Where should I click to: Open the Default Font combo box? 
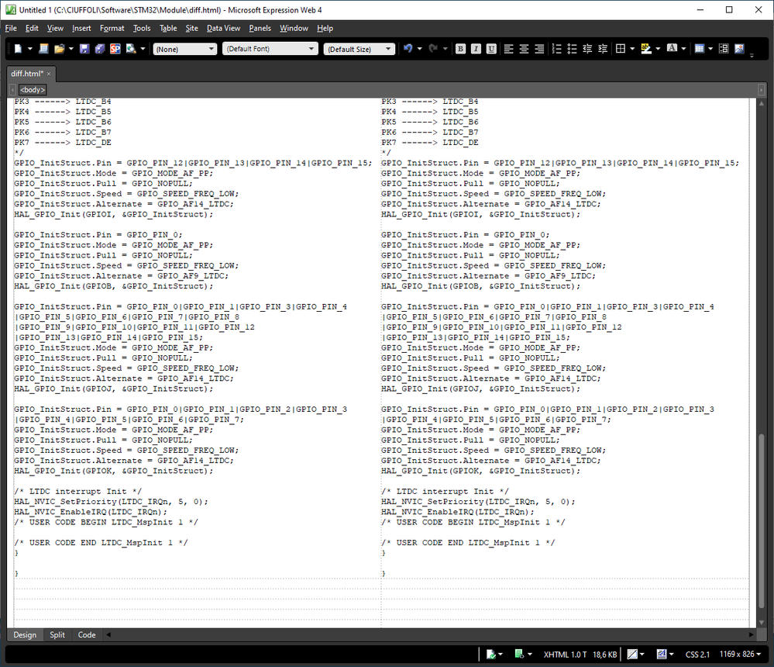click(x=270, y=49)
